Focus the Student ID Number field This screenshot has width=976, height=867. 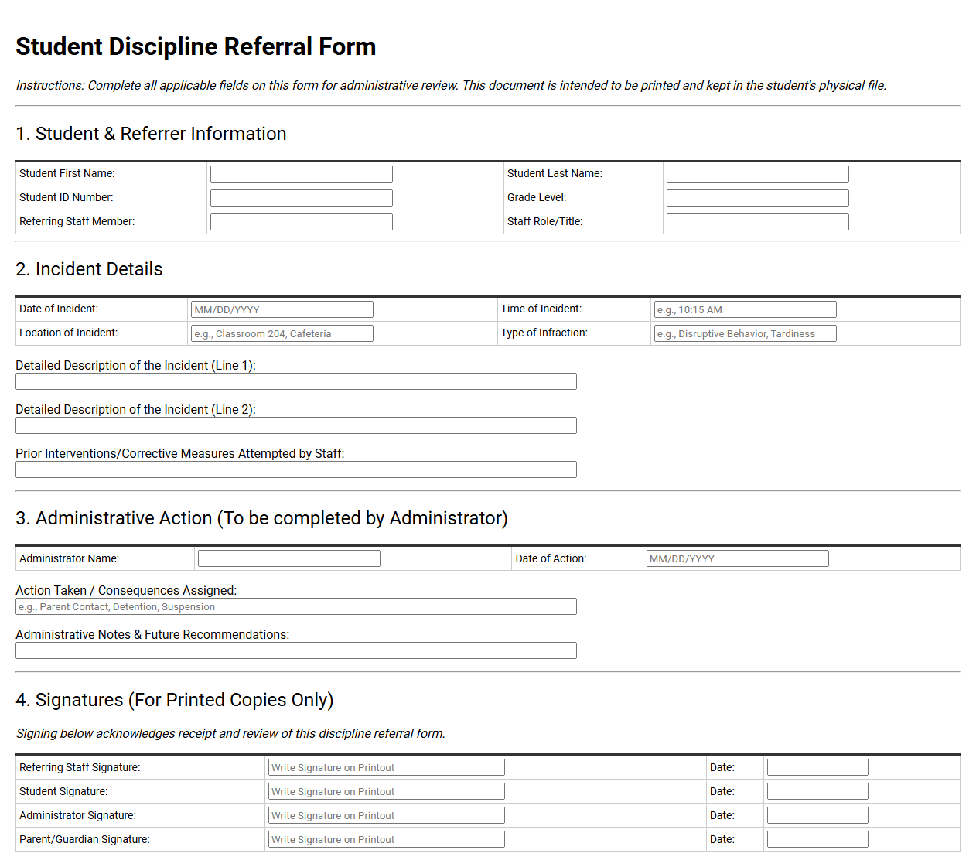click(302, 198)
